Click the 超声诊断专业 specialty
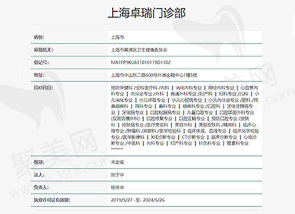 click(224, 137)
